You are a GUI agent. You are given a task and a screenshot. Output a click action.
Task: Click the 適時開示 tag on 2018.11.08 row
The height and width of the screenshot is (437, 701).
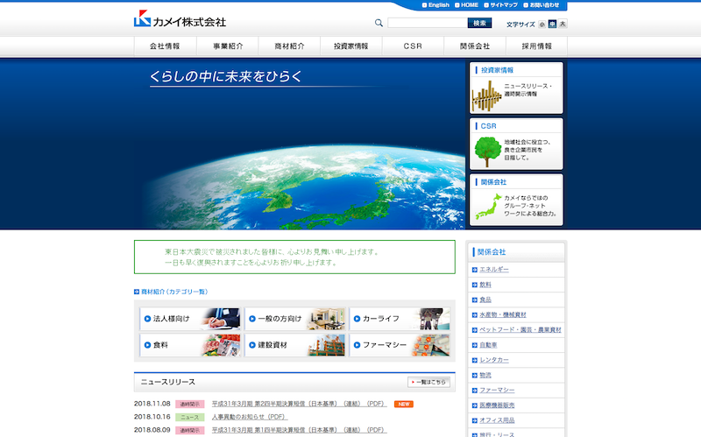(x=190, y=404)
